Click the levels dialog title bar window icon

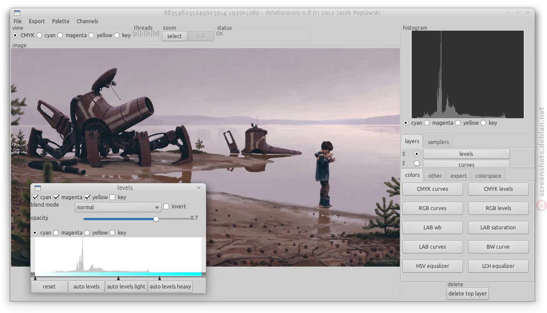pos(37,188)
